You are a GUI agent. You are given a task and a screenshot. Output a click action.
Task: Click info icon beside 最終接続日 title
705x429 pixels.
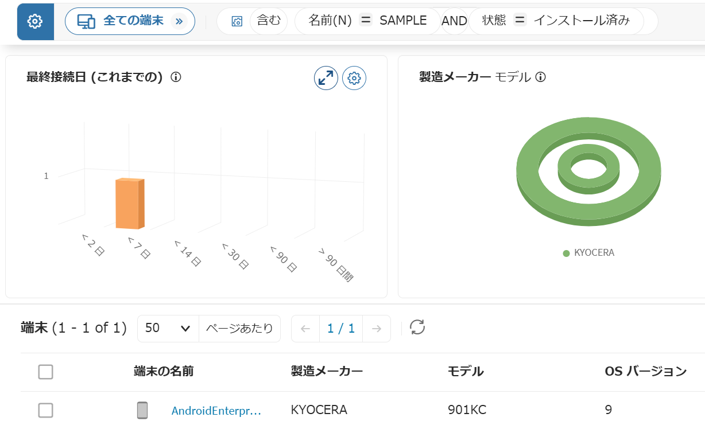pos(176,77)
